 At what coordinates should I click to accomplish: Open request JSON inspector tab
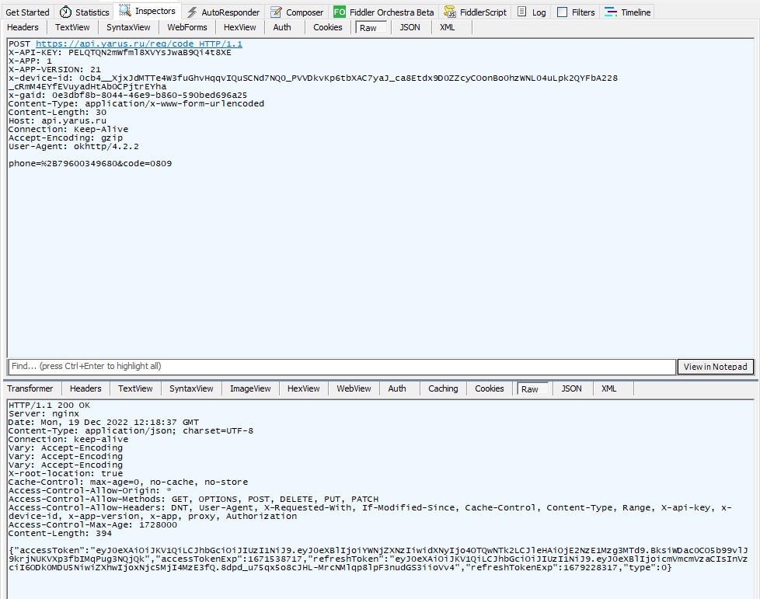(410, 27)
